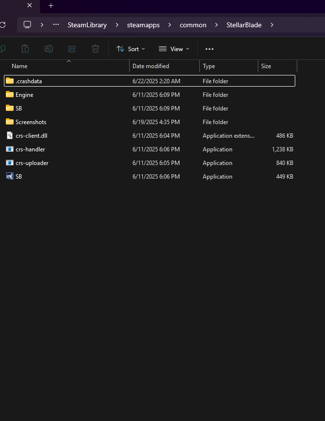Screen dimensions: 325x421
Task: Open the Sort dropdown menu
Action: (x=131, y=49)
